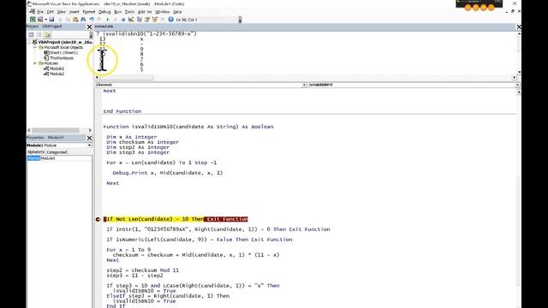This screenshot has height=308, width=548.
Task: Click the Insert UserForm toolbar icon
Action: pos(40,20)
